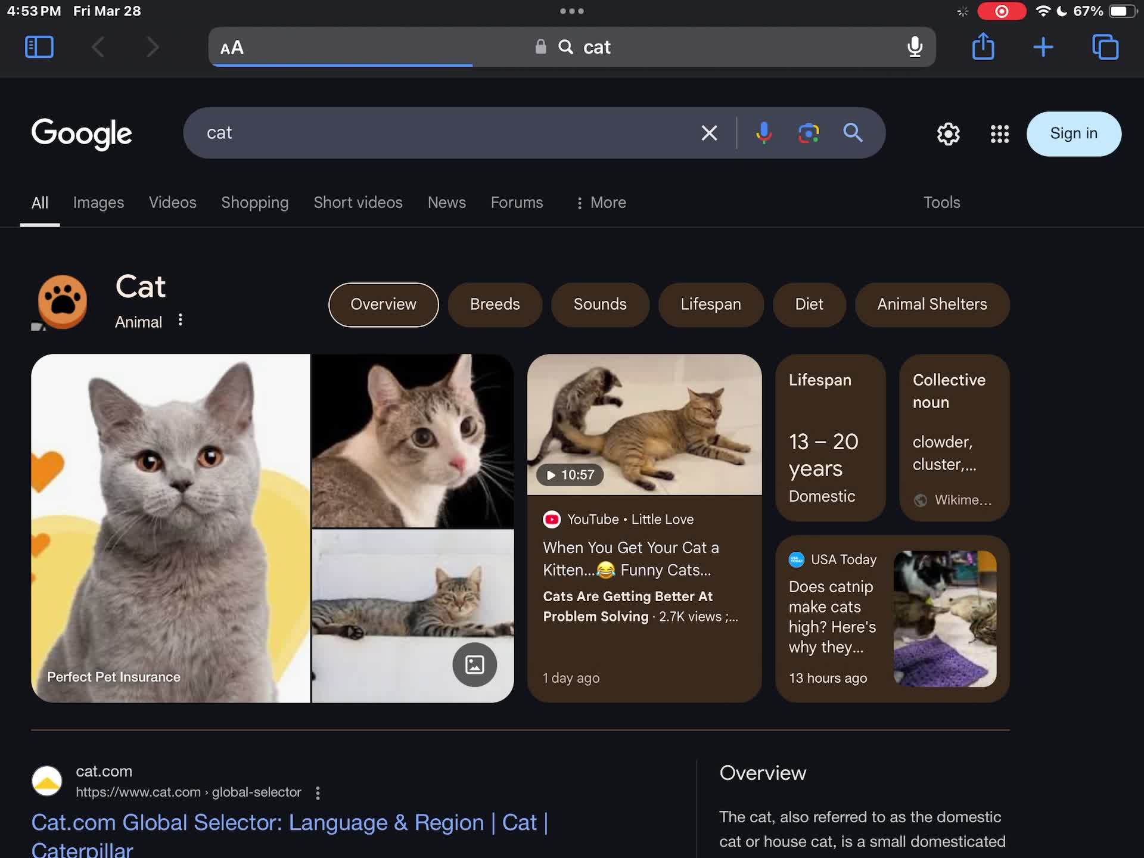Open the Google apps grid
The height and width of the screenshot is (858, 1144).
click(1000, 134)
